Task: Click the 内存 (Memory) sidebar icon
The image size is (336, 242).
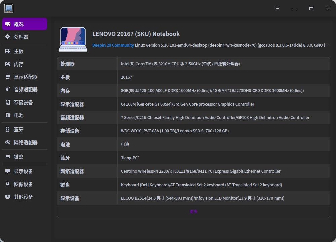Action: click(x=7, y=64)
